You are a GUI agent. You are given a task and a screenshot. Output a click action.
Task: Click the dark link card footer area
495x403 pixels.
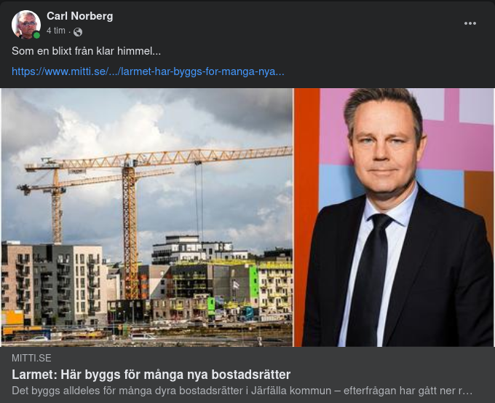[247, 375]
